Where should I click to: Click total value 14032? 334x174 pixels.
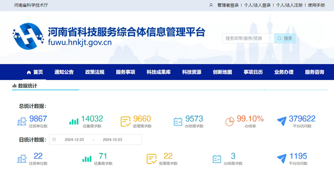92,119
